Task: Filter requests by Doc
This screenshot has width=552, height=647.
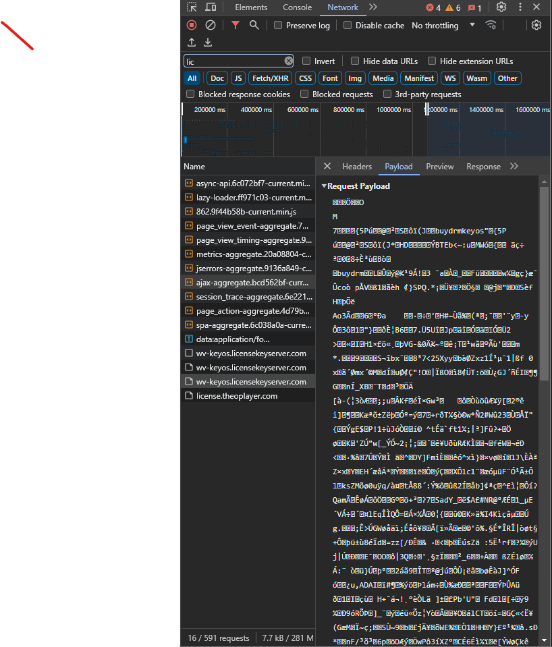Action: point(217,78)
